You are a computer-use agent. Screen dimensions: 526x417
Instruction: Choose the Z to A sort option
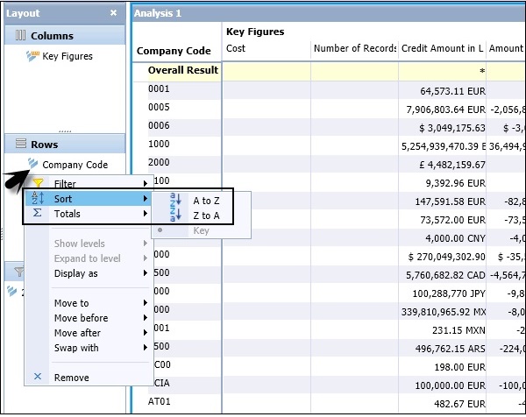pyautogui.click(x=207, y=215)
